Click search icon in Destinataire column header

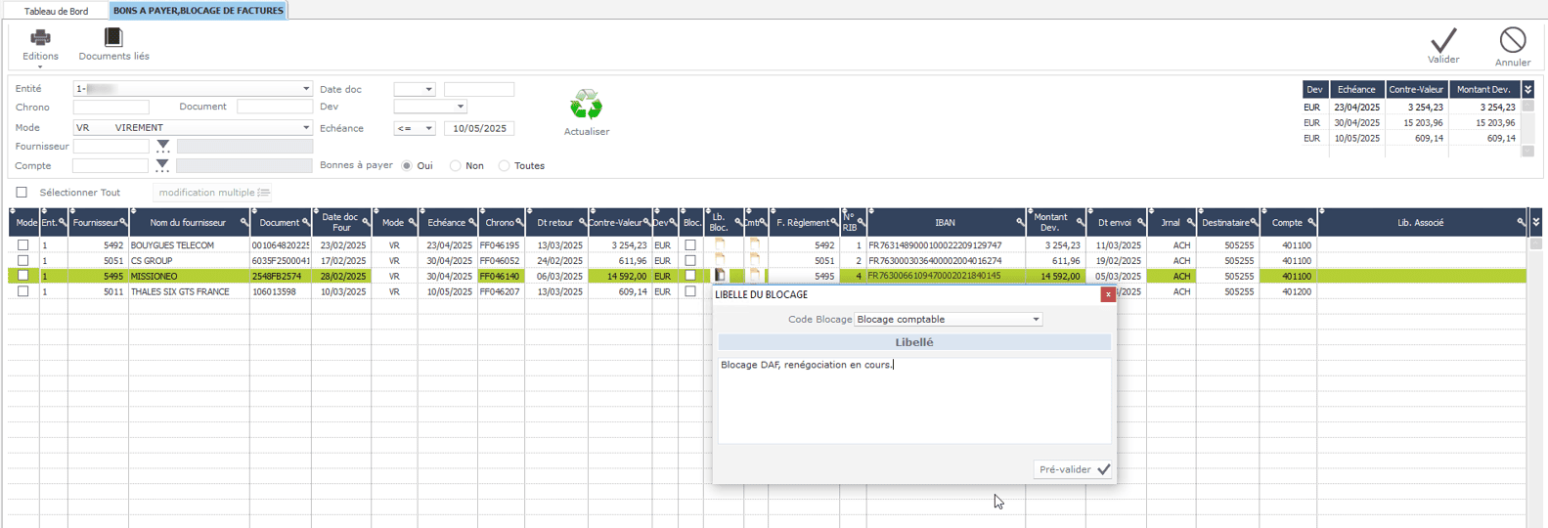coord(1255,223)
